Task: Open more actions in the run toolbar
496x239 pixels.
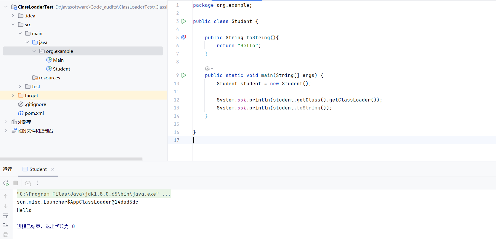Action: tap(38, 183)
